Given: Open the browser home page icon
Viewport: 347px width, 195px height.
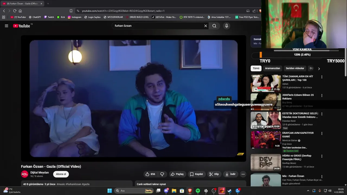Looking at the screenshot, I should click(20, 11).
